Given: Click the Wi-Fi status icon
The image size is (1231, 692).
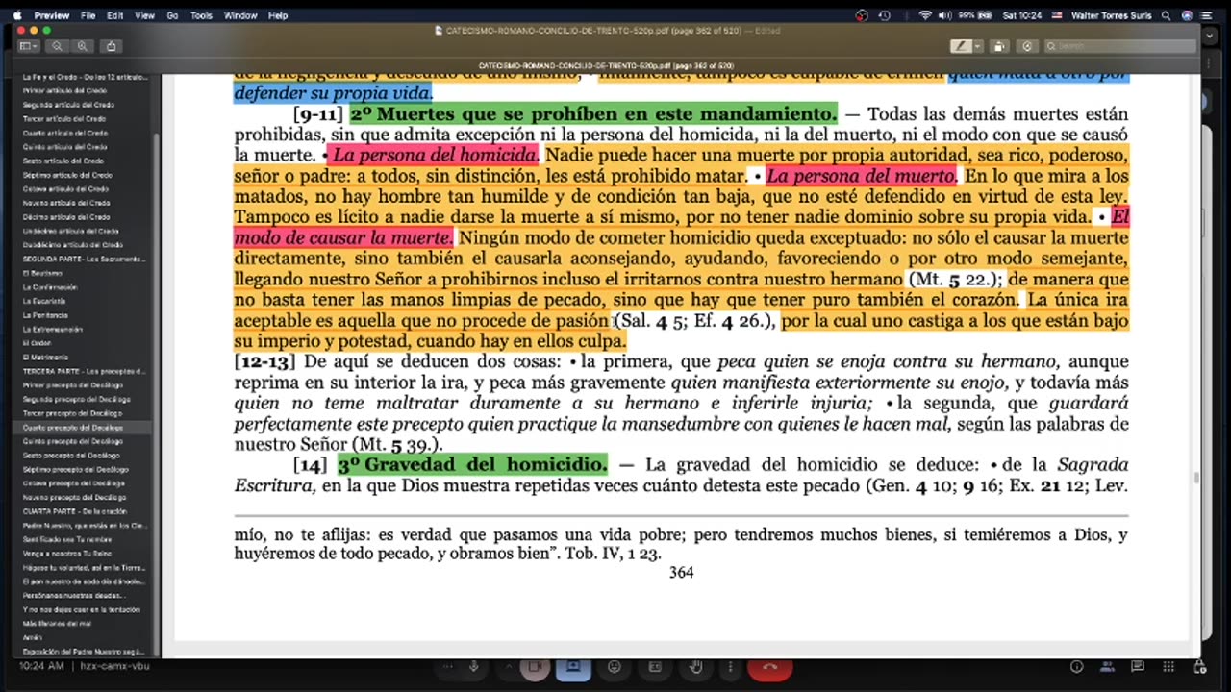Looking at the screenshot, I should [x=925, y=15].
